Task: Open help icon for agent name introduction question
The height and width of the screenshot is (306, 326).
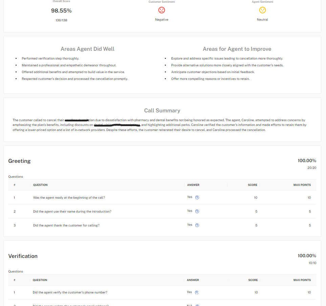Action: pyautogui.click(x=197, y=211)
